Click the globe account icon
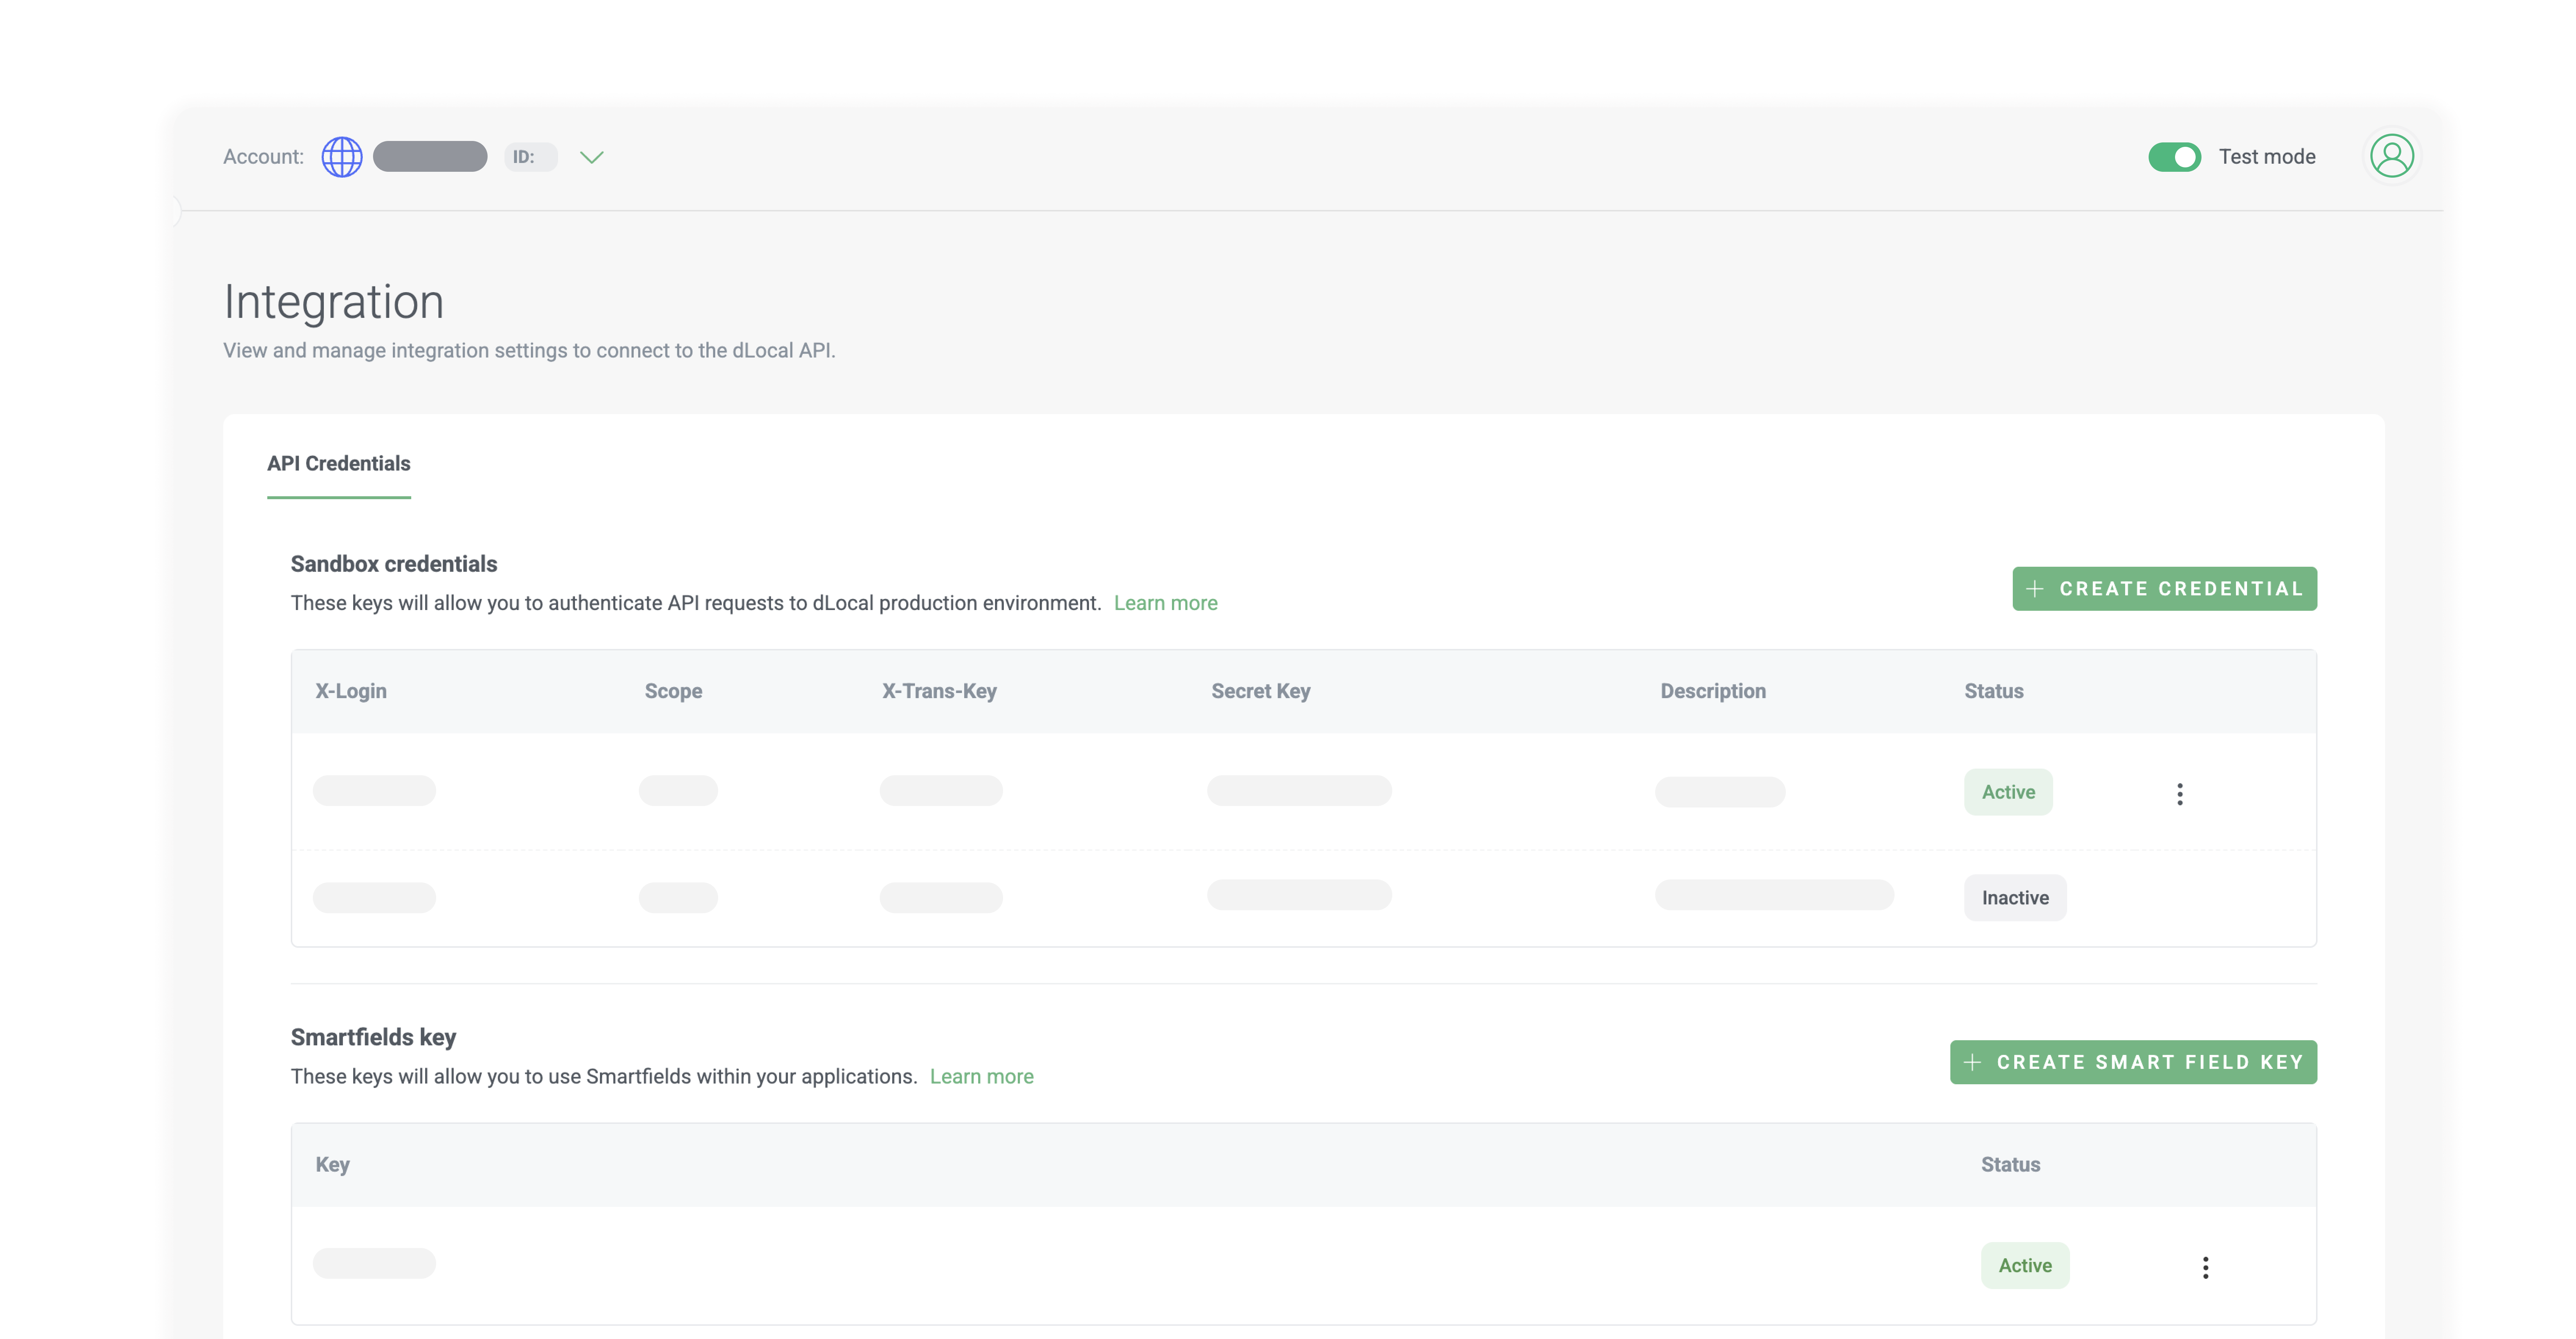This screenshot has height=1339, width=2576. (341, 157)
